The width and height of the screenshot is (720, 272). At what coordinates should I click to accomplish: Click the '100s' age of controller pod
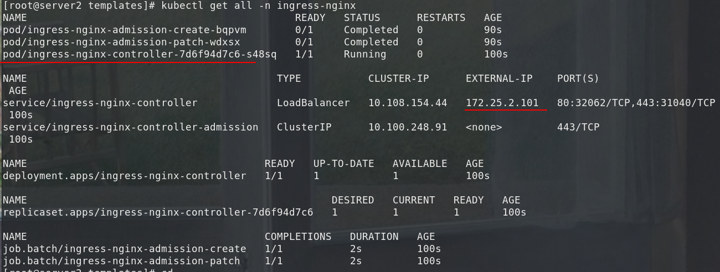click(x=496, y=54)
